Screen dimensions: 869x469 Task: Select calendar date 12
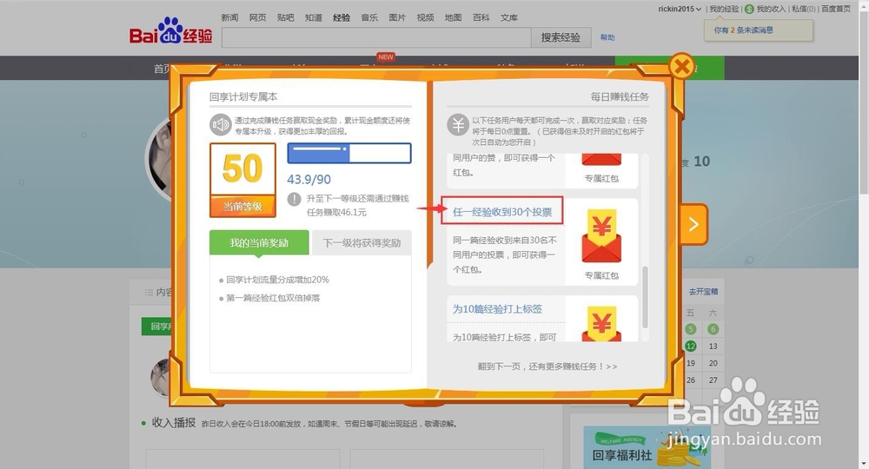tap(691, 346)
